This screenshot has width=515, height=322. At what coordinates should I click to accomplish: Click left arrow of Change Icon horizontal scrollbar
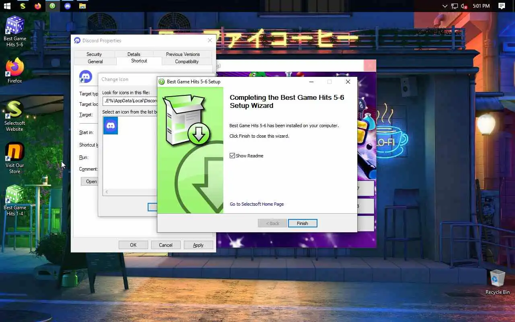(x=107, y=192)
